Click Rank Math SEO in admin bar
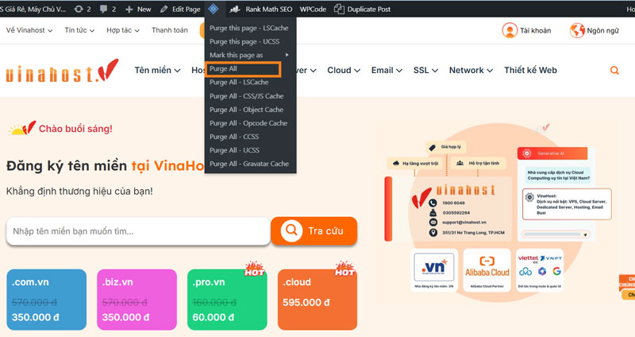Viewport: 635px width, 337px height. point(268,9)
